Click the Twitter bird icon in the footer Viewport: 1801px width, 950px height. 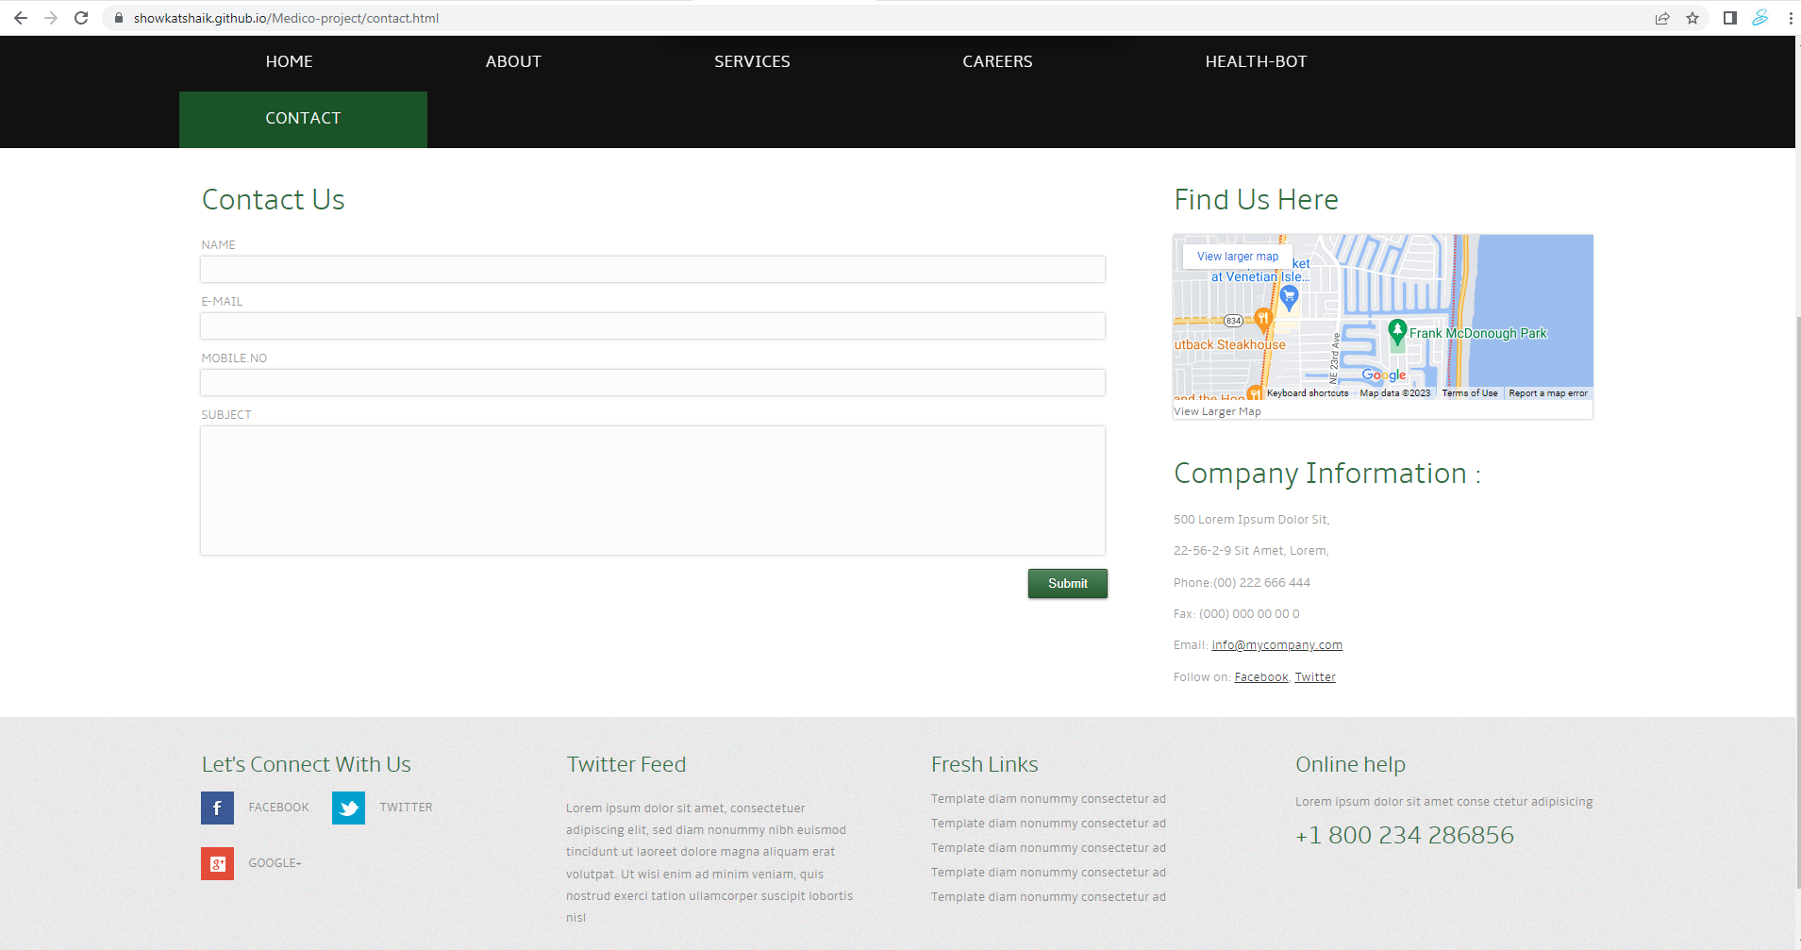click(x=348, y=808)
